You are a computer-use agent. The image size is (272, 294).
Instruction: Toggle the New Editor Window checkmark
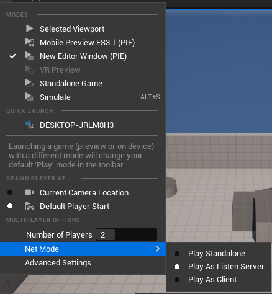pyautogui.click(x=12, y=56)
